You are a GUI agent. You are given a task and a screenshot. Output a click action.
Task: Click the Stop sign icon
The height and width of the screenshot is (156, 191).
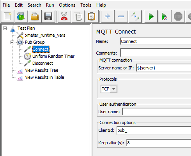click(178, 16)
